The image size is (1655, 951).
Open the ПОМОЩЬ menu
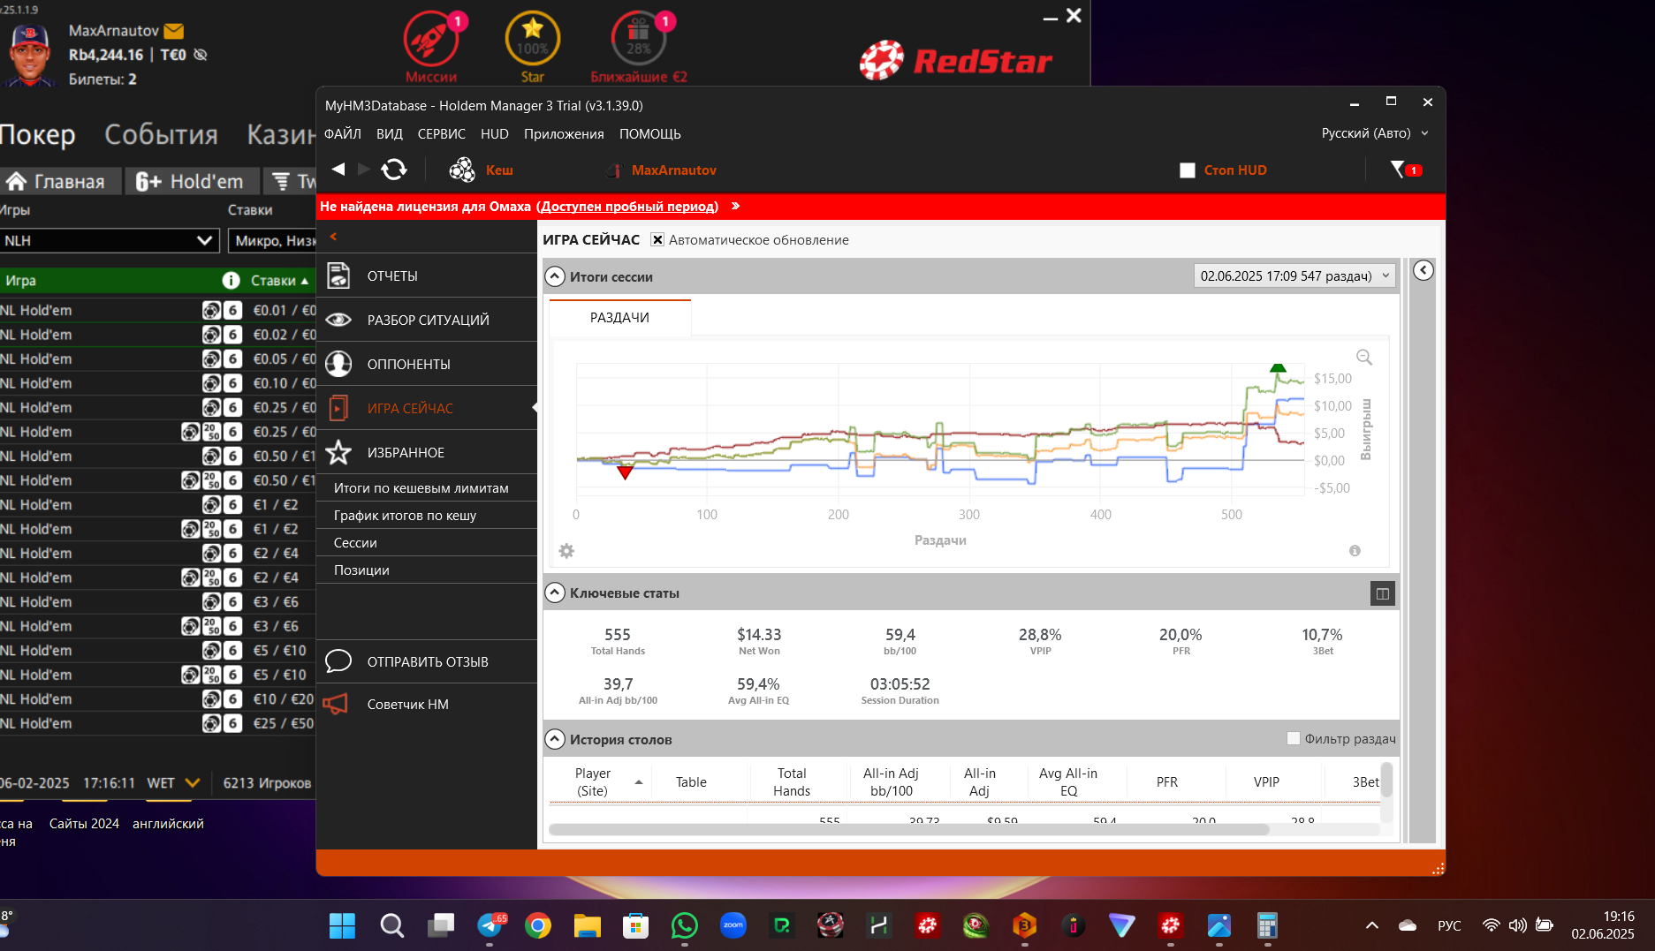tap(650, 133)
